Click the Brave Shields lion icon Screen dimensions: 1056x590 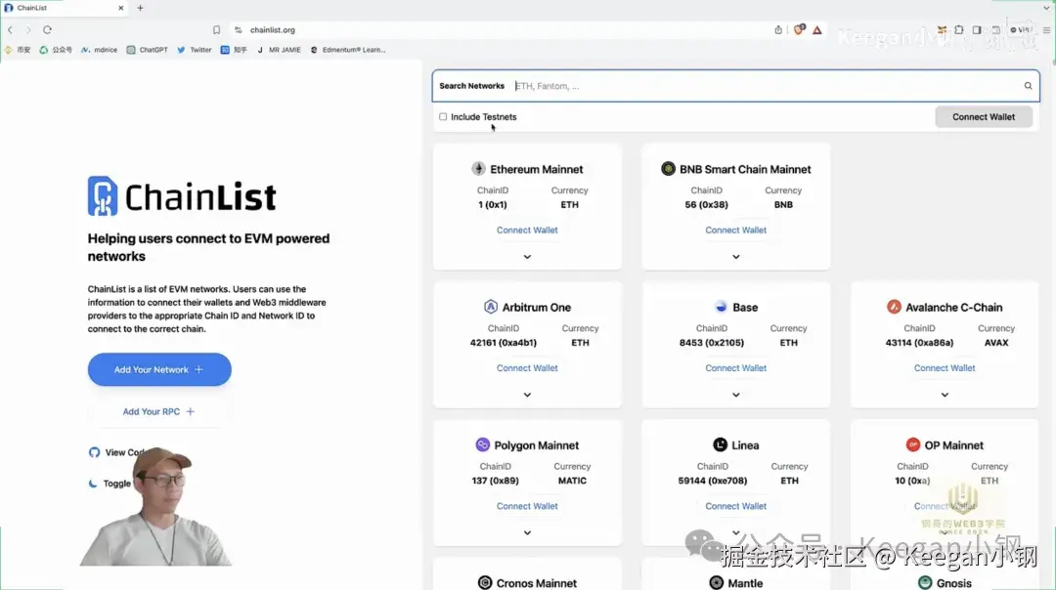[x=799, y=29]
